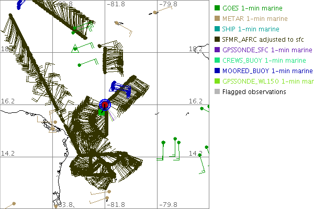Image resolution: width=314 pixels, height=209 pixels.
Task: Click the gray Flagged observations swatch
Action: point(217,92)
